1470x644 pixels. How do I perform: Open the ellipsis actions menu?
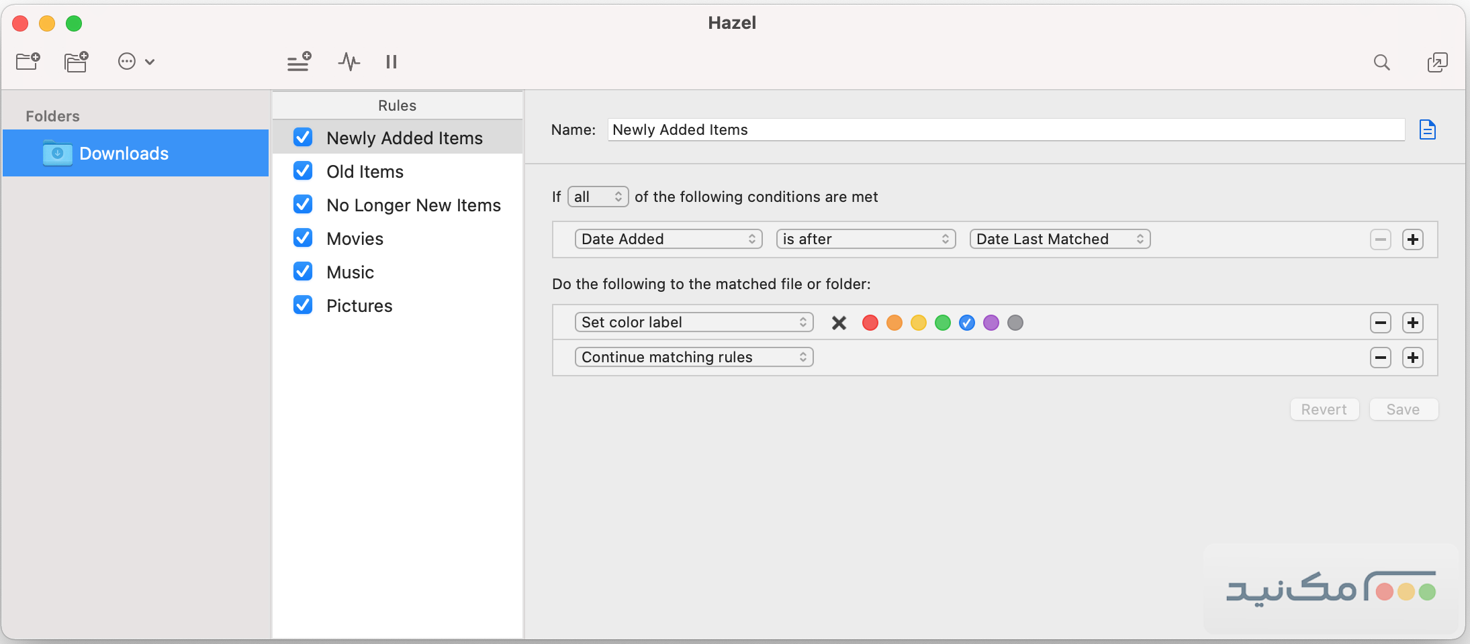pos(136,62)
